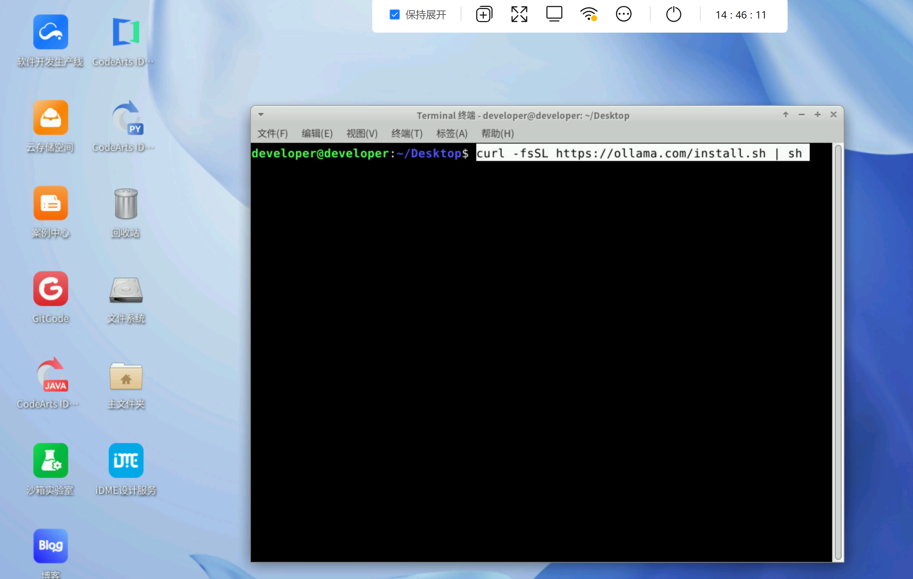Open the 云存储空间 desktop icon

50,118
